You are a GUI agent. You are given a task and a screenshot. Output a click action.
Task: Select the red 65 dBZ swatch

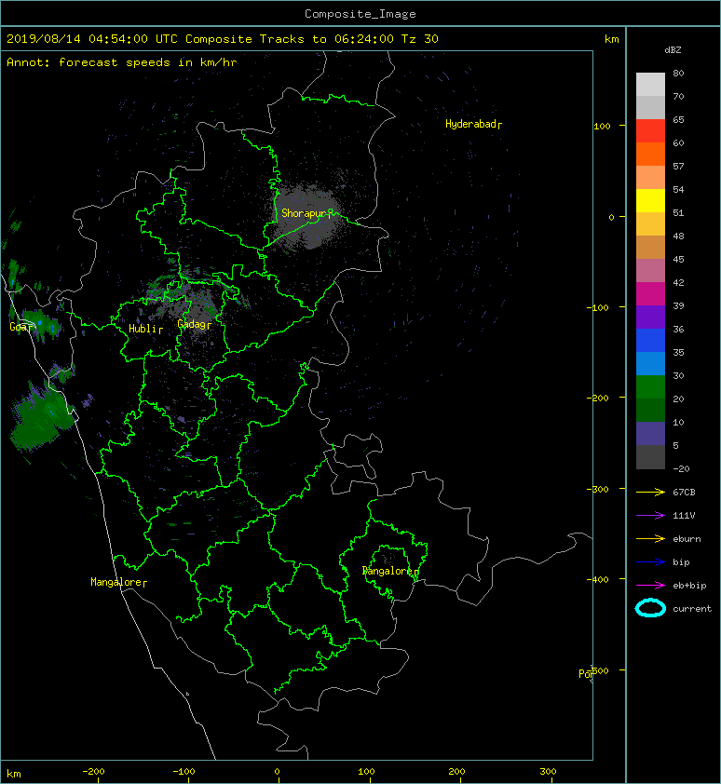point(650,131)
